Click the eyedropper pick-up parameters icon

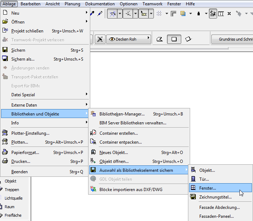coord(92,14)
